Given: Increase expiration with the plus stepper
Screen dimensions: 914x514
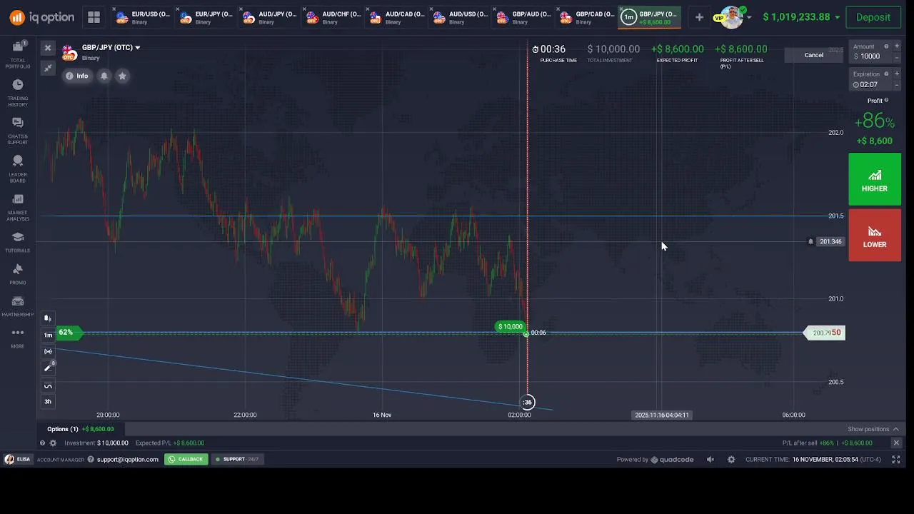Looking at the screenshot, I should pyautogui.click(x=897, y=74).
